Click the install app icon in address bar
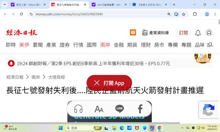Viewport: 220px width, 132px height. 176,14
